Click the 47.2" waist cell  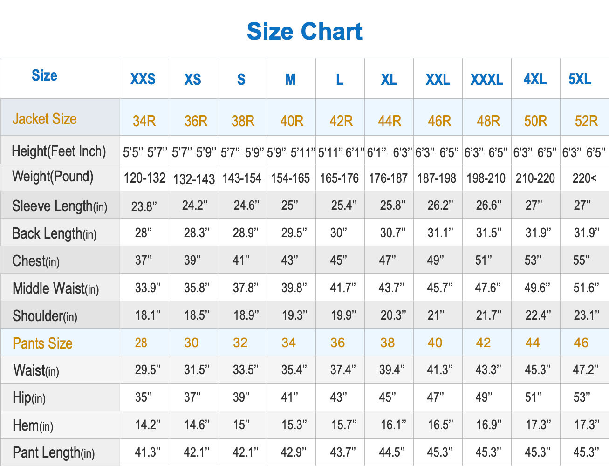pyautogui.click(x=585, y=370)
